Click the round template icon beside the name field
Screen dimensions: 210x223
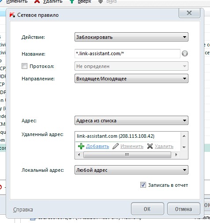pos(185,53)
